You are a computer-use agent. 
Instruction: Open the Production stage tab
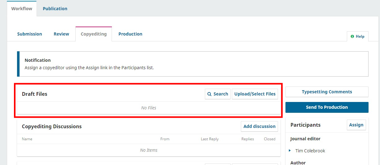(130, 34)
